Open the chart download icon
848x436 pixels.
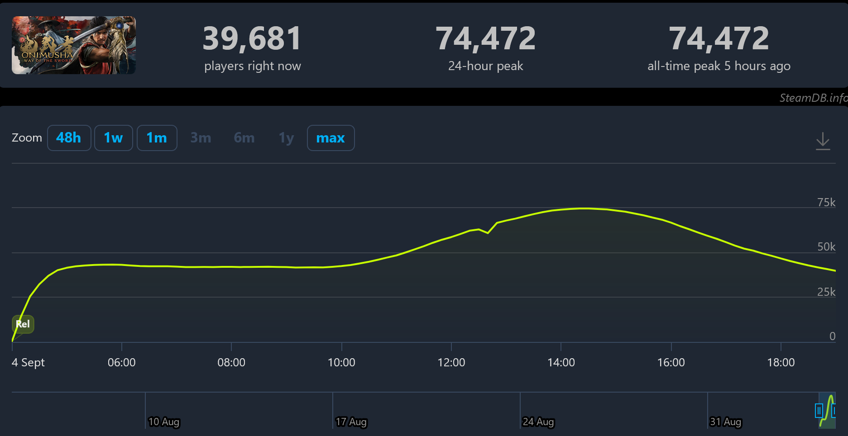(x=823, y=141)
